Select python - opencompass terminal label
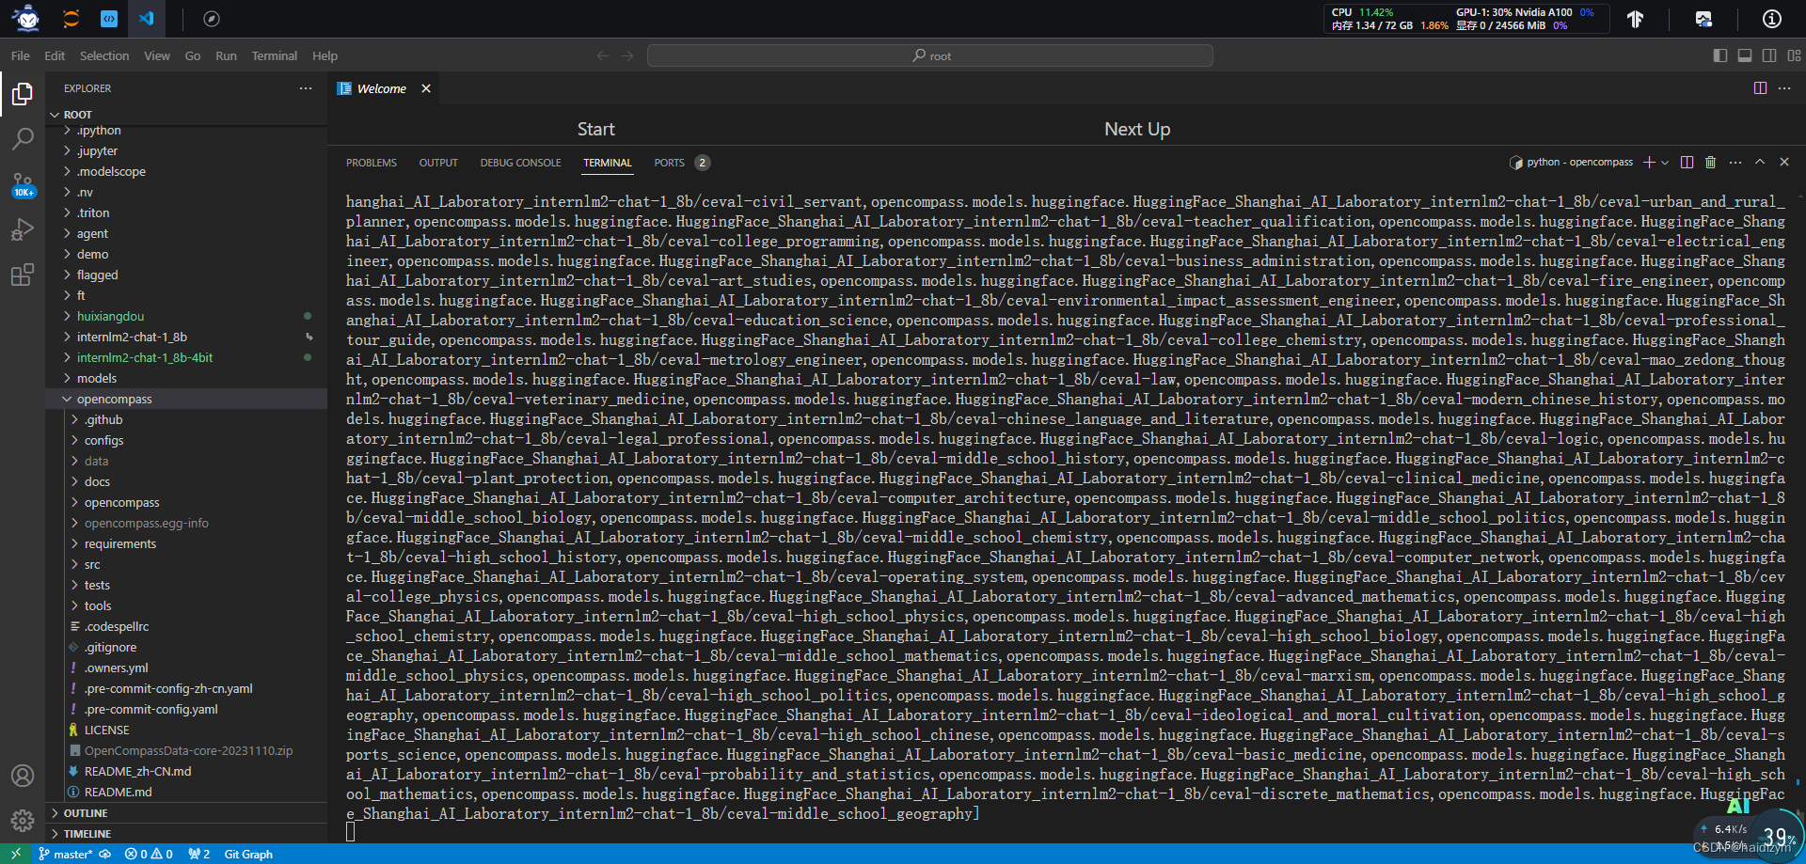The height and width of the screenshot is (864, 1806). pos(1571,163)
